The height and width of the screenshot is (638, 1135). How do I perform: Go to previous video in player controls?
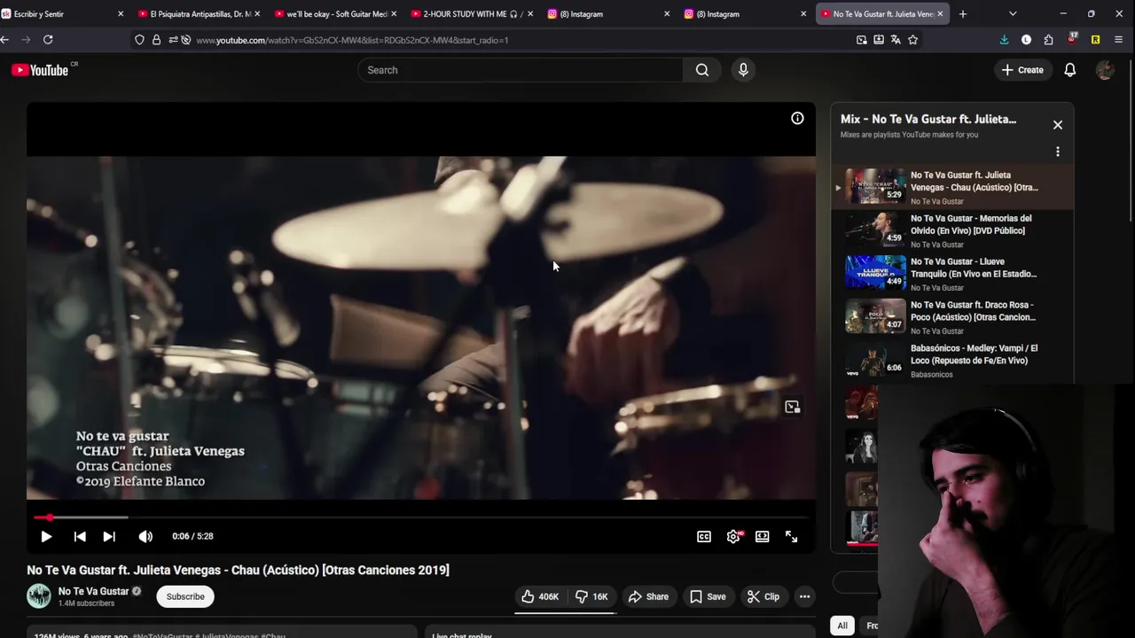pyautogui.click(x=80, y=536)
